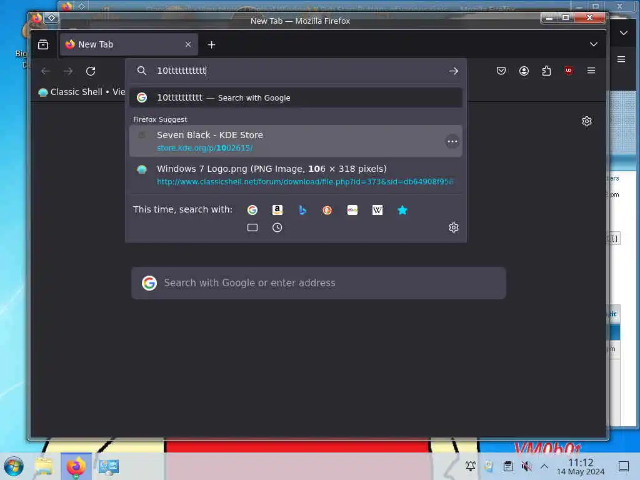
Task: Open the Classic Shell bookmark
Action: pos(81,92)
